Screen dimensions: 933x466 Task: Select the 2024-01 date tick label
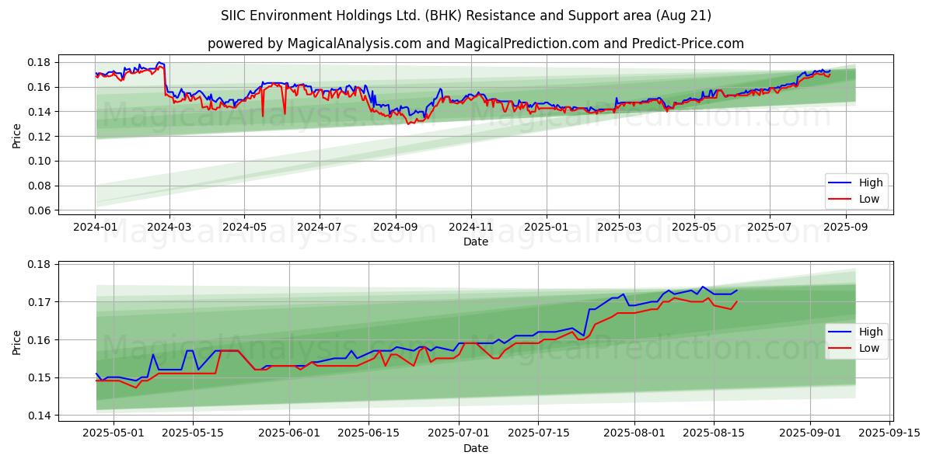pyautogui.click(x=95, y=228)
